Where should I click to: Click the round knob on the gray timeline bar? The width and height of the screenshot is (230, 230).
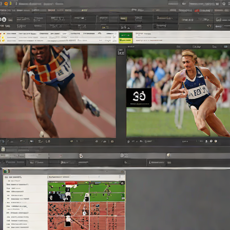tap(168, 155)
